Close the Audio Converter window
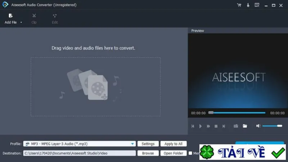288x162 pixels. click(x=281, y=5)
